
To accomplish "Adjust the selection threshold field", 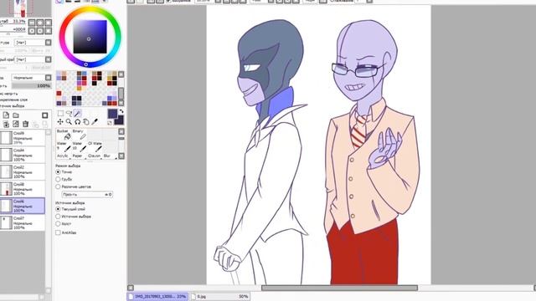I will [87, 195].
